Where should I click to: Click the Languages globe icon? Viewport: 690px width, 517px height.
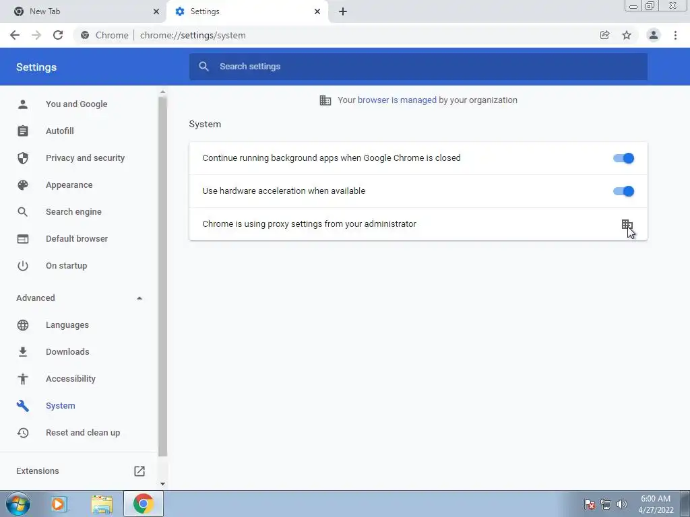pos(23,325)
